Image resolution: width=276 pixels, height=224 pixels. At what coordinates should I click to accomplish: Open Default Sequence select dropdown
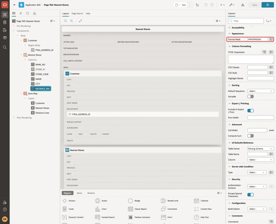261,91
